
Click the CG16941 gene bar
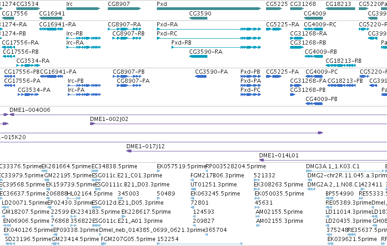51,18
